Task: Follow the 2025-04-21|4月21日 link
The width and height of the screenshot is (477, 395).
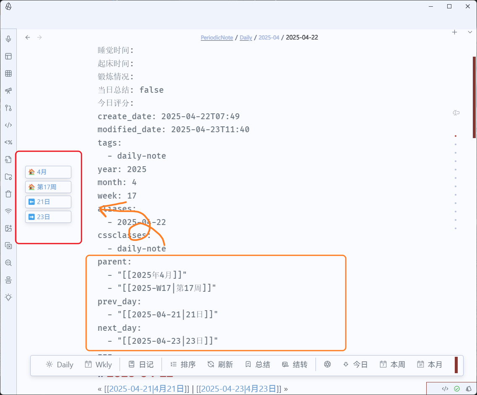Action: pos(146,389)
